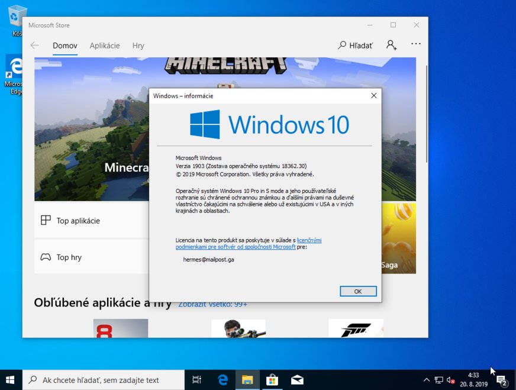This screenshot has width=516, height=390.
Task: Open File Explorer from the taskbar
Action: 247,380
